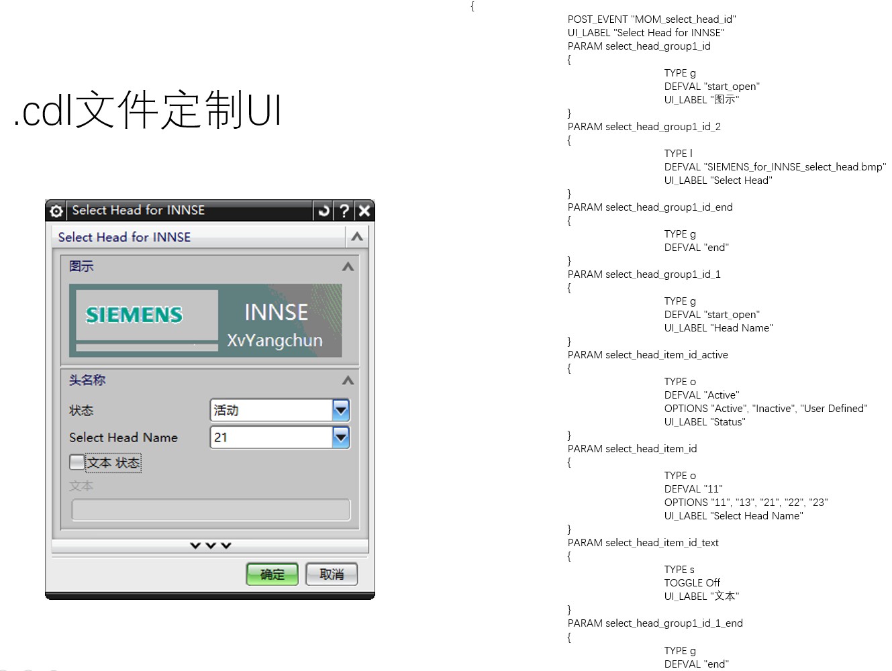The image size is (892, 671).
Task: Click the 'TOGGLE Off' line
Action: coord(692,583)
